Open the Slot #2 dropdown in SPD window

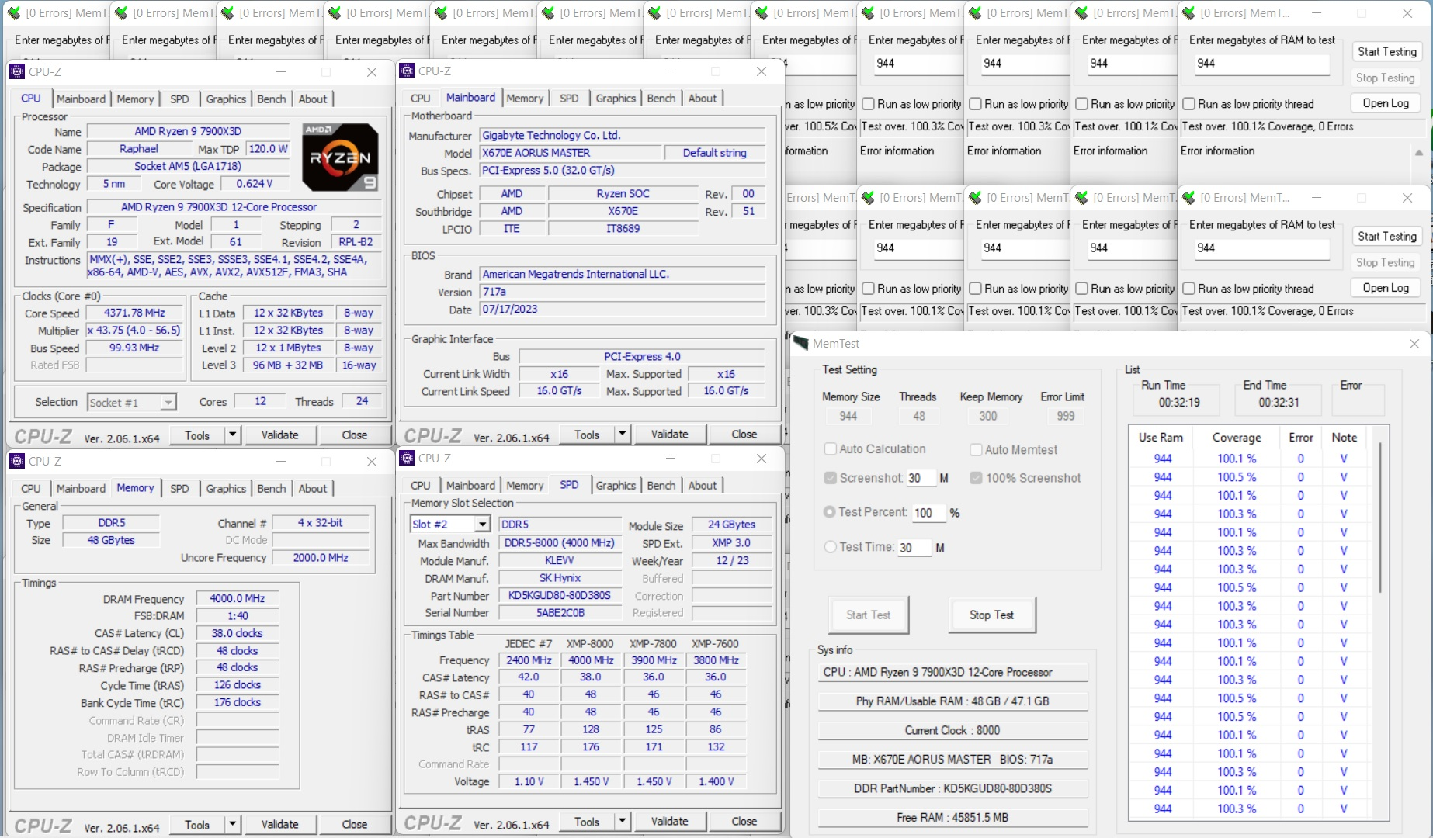tap(482, 525)
